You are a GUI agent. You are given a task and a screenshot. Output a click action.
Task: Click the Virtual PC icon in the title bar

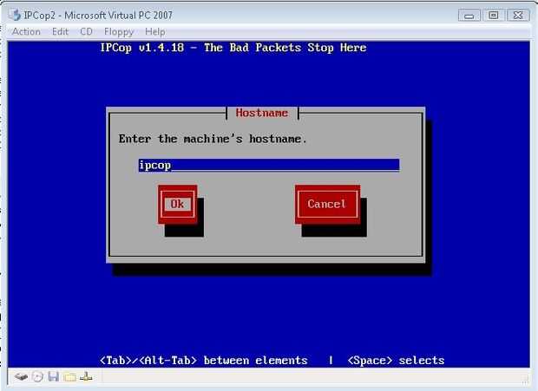click(x=15, y=15)
